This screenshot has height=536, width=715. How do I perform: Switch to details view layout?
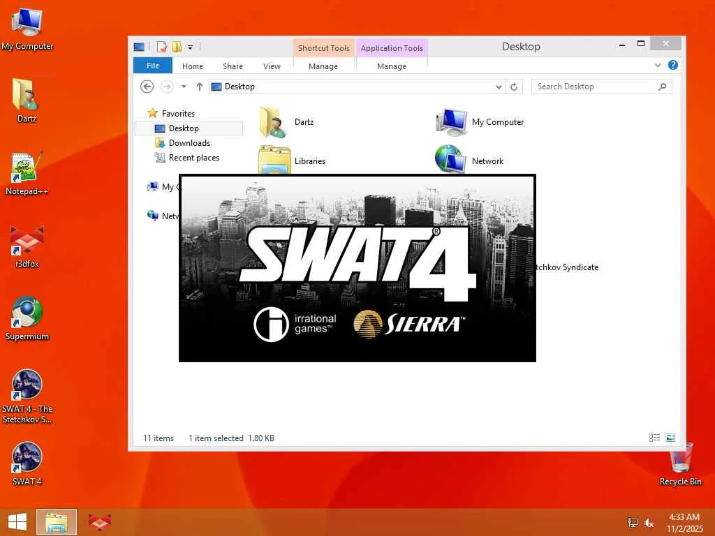point(654,438)
